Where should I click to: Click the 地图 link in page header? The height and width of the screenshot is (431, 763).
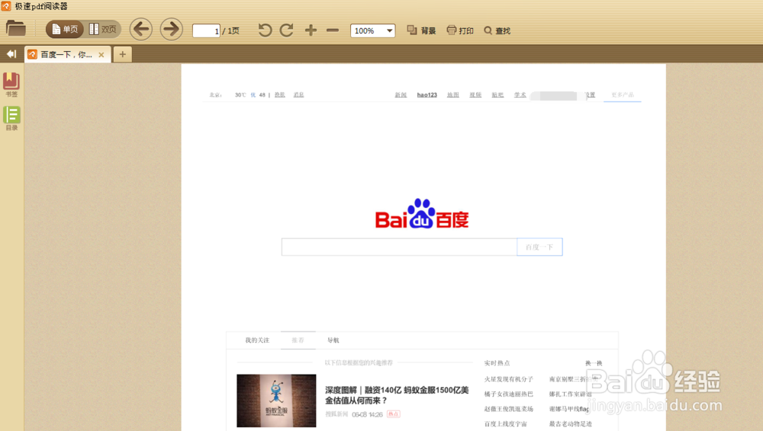[x=453, y=94]
